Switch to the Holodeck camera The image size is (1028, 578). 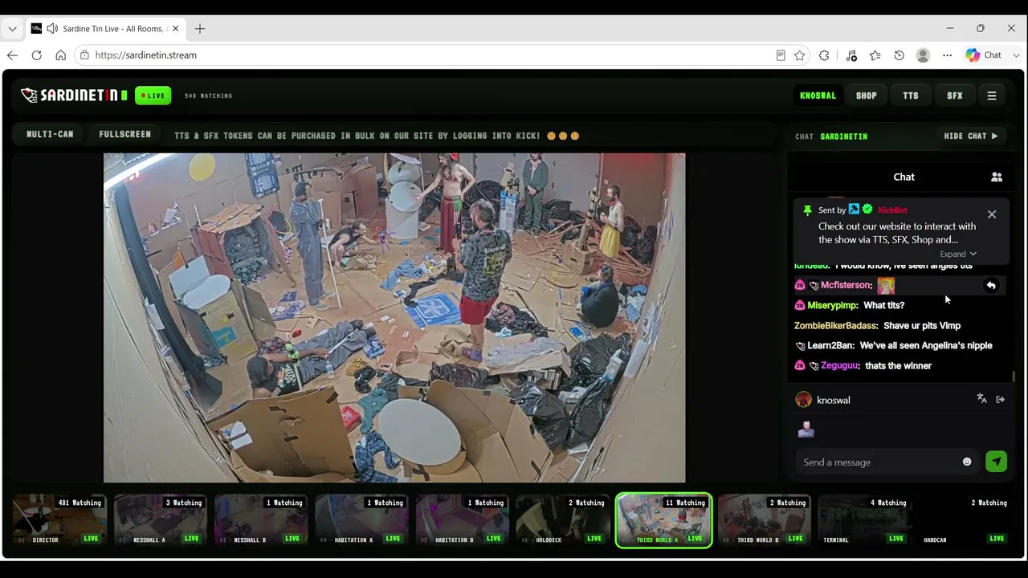[563, 520]
